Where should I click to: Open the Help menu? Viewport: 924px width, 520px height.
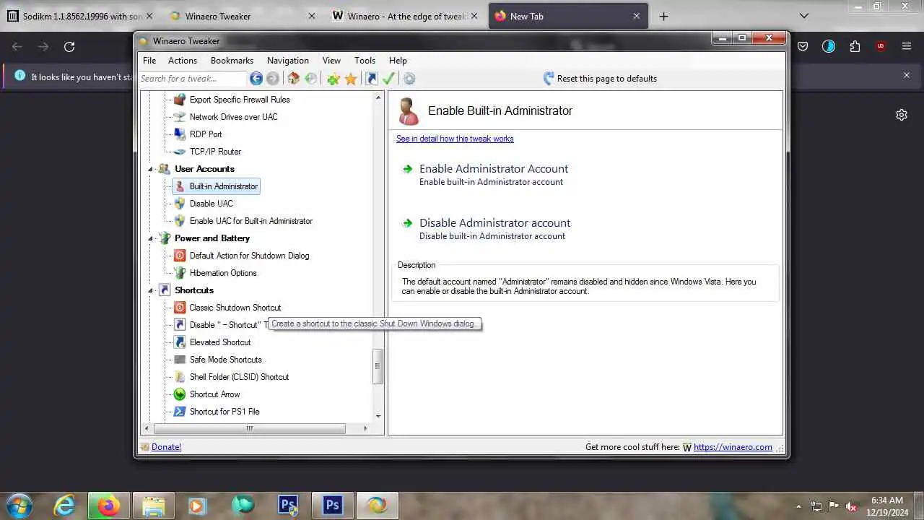[x=398, y=61]
